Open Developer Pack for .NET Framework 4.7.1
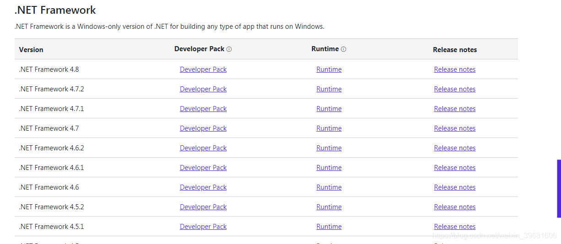The image size is (561, 244). (x=203, y=109)
